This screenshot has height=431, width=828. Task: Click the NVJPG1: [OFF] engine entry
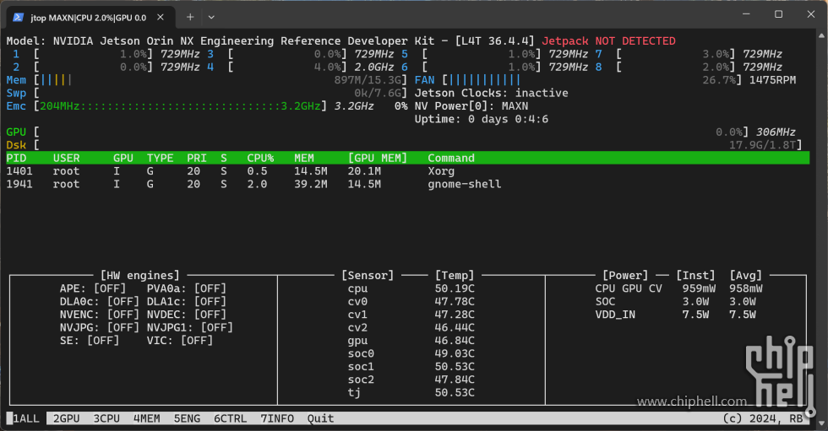click(x=190, y=328)
